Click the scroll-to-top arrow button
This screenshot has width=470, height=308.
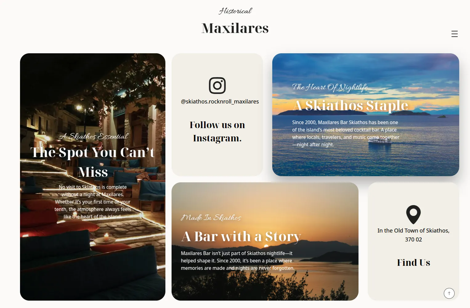[449, 293]
